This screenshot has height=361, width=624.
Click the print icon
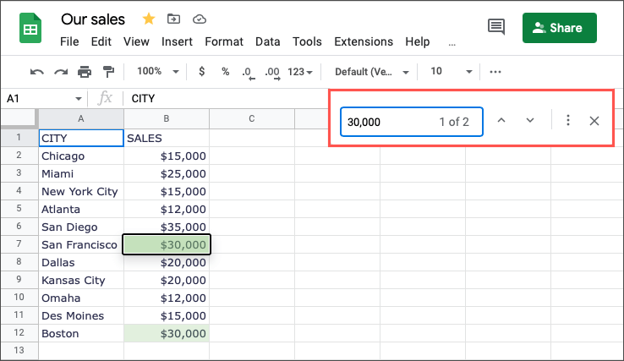point(85,72)
